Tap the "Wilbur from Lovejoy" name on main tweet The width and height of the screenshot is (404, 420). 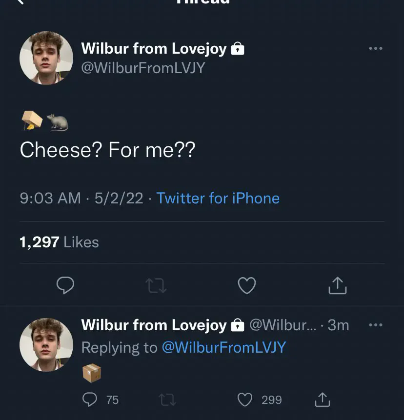(x=154, y=48)
